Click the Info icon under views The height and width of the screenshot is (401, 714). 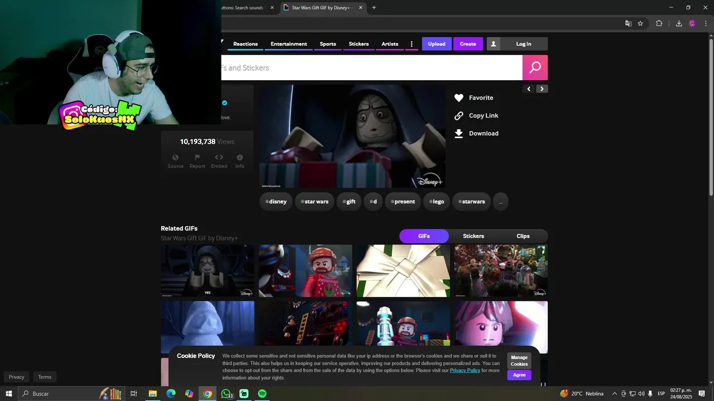point(239,158)
